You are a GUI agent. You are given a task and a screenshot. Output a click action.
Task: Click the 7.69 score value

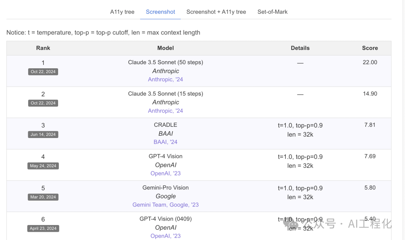click(x=370, y=156)
